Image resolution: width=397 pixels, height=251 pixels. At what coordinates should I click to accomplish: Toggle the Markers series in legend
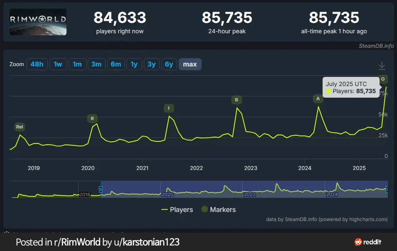point(218,209)
